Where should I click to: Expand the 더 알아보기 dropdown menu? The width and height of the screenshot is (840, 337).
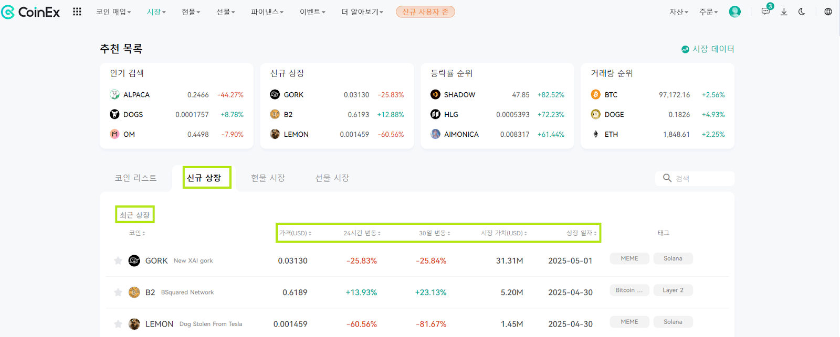[x=362, y=12]
